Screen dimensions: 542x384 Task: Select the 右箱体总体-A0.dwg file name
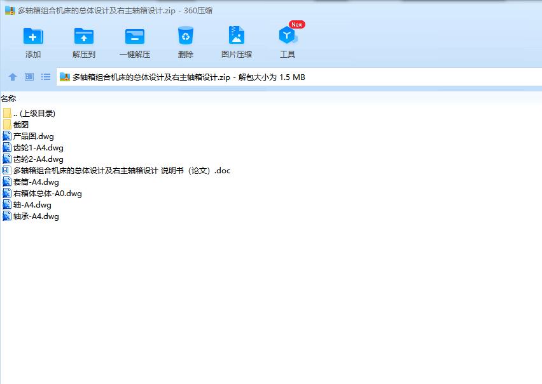tap(47, 193)
